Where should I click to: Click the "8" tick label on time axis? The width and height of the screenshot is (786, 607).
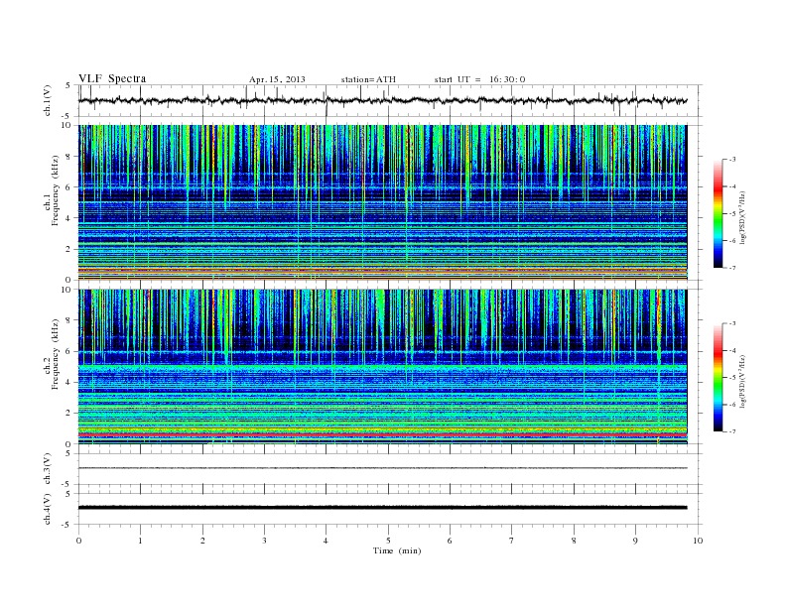(x=574, y=541)
